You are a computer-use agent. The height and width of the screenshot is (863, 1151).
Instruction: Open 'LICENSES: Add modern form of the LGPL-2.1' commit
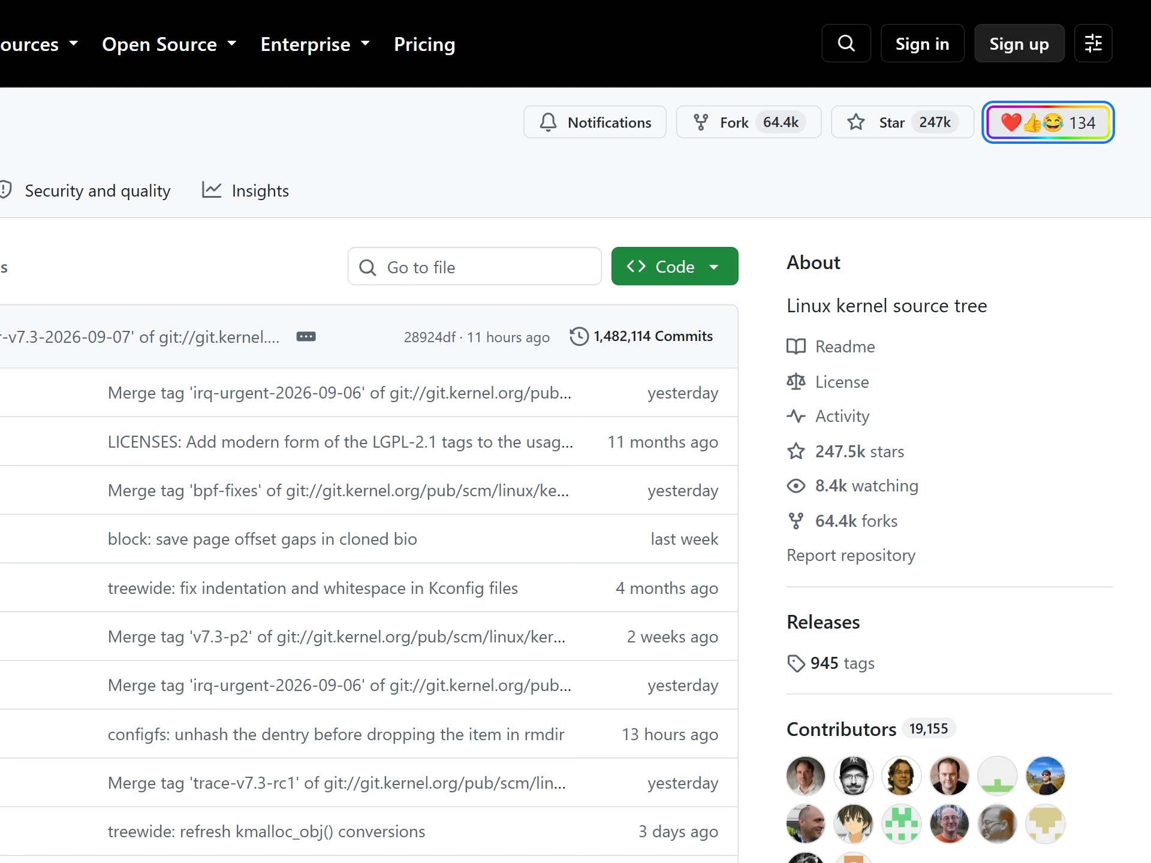coord(341,442)
